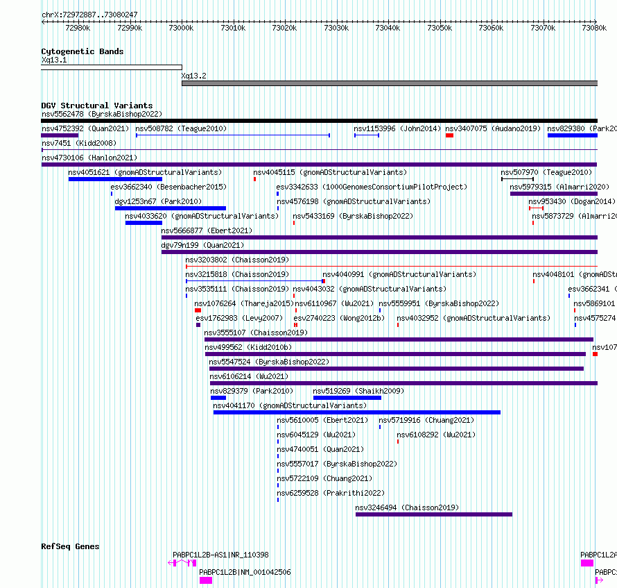
Task: Click nsv1153996 (John2014) variant label
Action: pyautogui.click(x=397, y=129)
